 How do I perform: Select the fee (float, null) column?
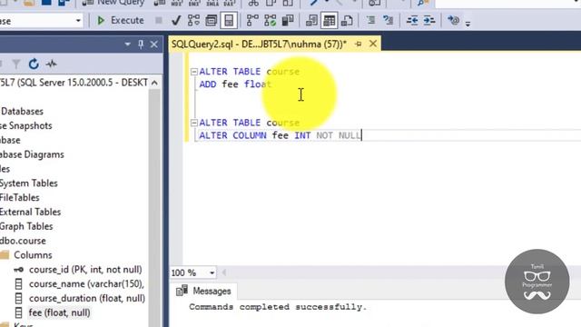(x=59, y=312)
